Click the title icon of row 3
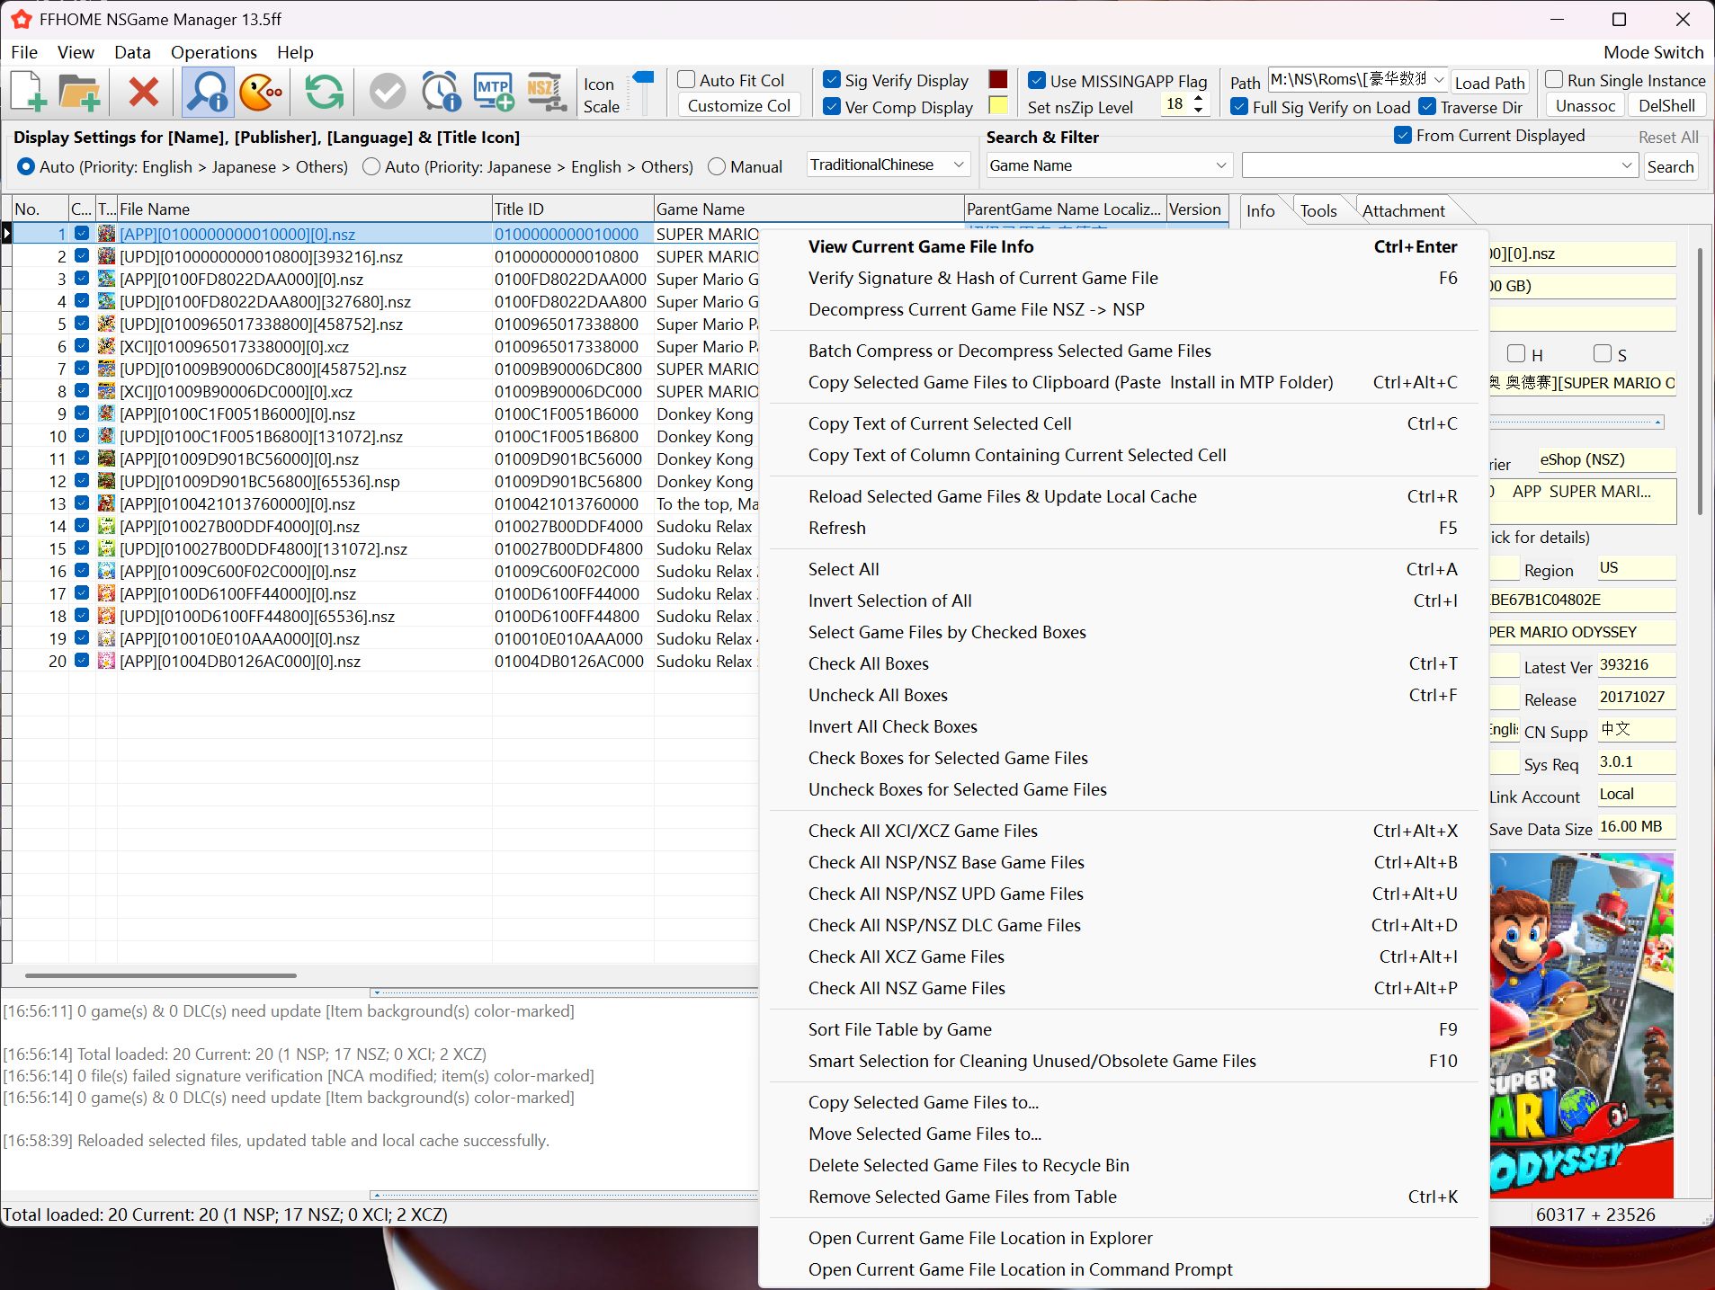 (106, 279)
